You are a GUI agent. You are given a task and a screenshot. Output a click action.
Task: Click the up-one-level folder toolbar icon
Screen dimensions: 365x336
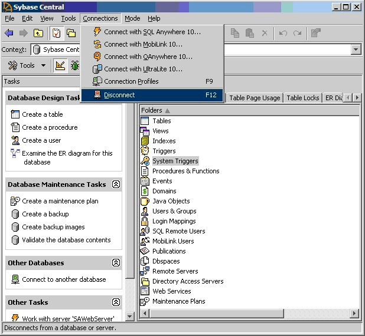tap(39, 33)
